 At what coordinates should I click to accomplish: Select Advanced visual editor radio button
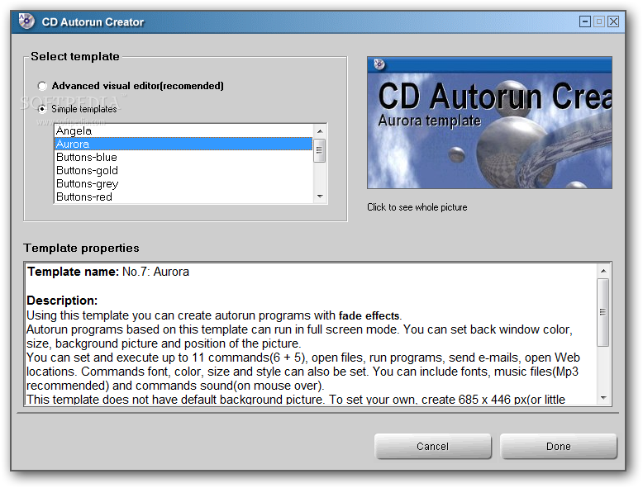(x=42, y=86)
